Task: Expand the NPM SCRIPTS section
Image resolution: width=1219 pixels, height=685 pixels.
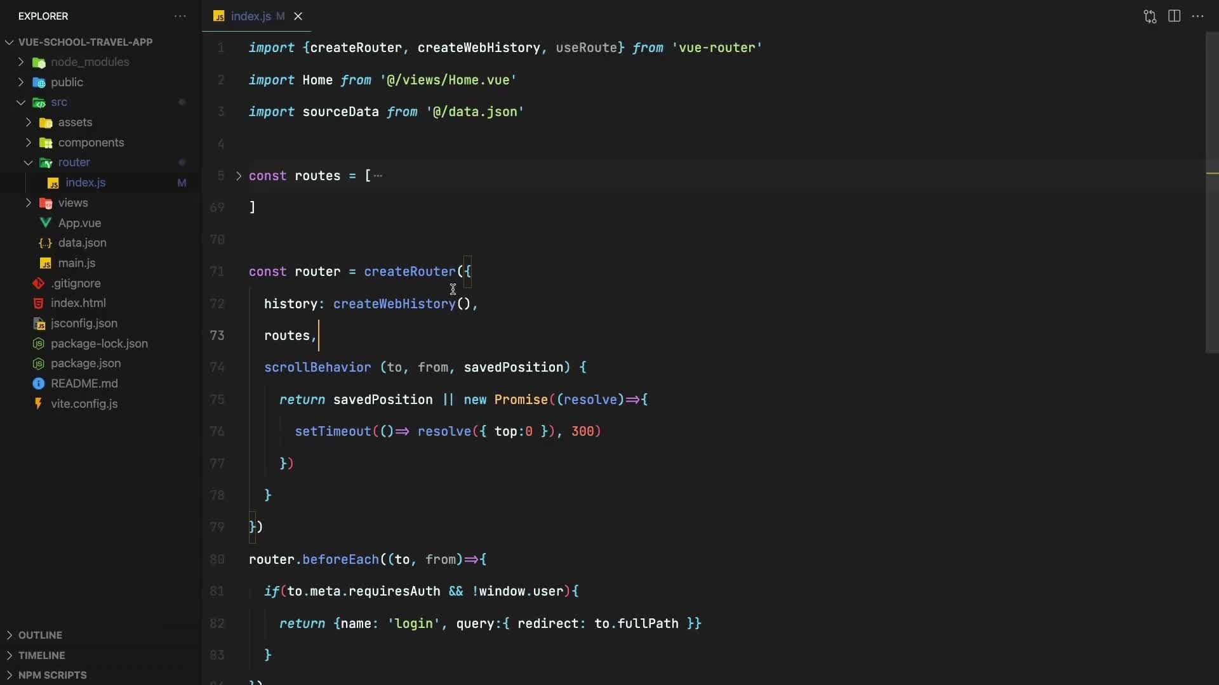Action: point(52,675)
